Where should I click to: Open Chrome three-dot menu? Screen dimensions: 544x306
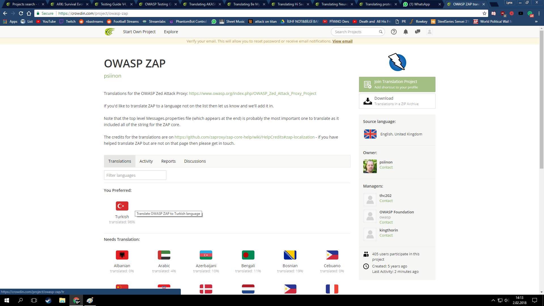[539, 13]
